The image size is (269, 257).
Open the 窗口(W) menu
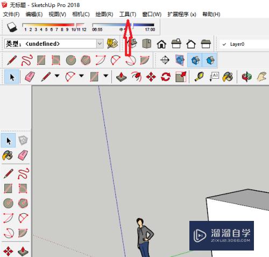pos(152,15)
